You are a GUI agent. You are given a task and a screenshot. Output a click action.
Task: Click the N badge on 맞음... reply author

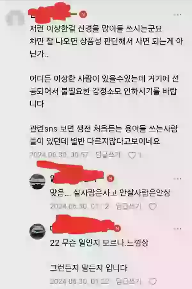tap(110, 178)
